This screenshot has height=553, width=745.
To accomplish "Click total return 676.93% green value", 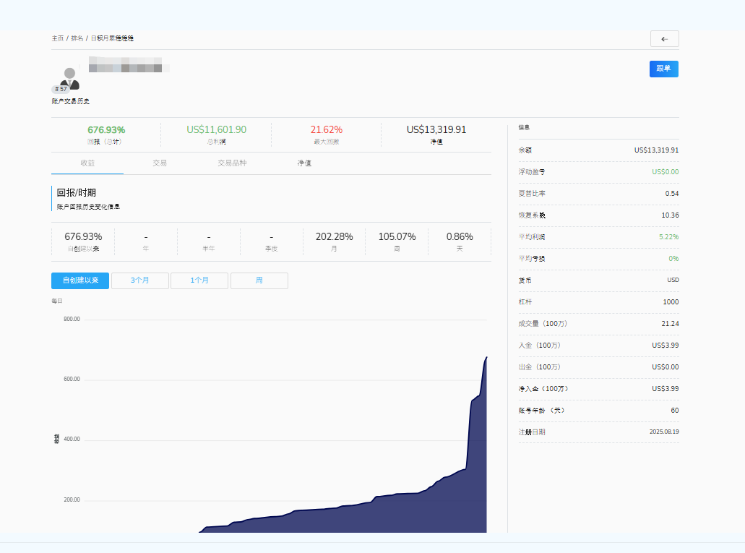I will [106, 130].
